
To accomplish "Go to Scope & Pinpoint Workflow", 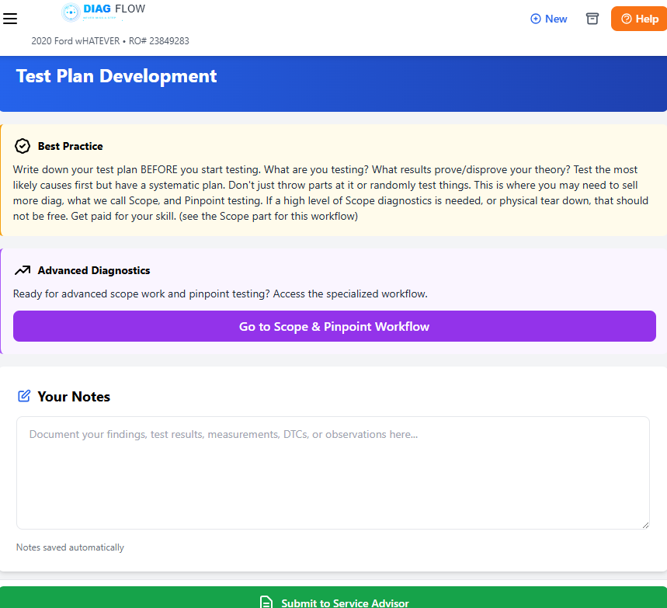I will [334, 326].
